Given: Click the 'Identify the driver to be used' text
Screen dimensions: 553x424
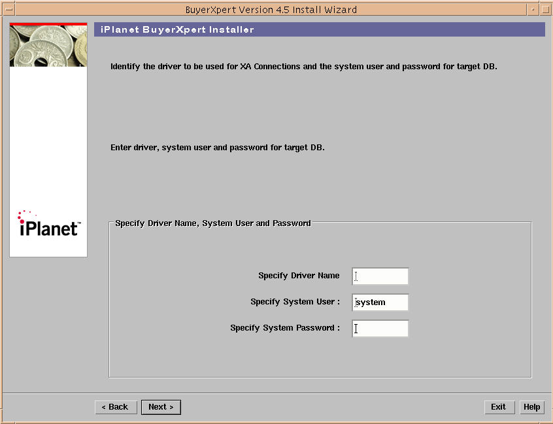Looking at the screenshot, I should click(x=304, y=67).
